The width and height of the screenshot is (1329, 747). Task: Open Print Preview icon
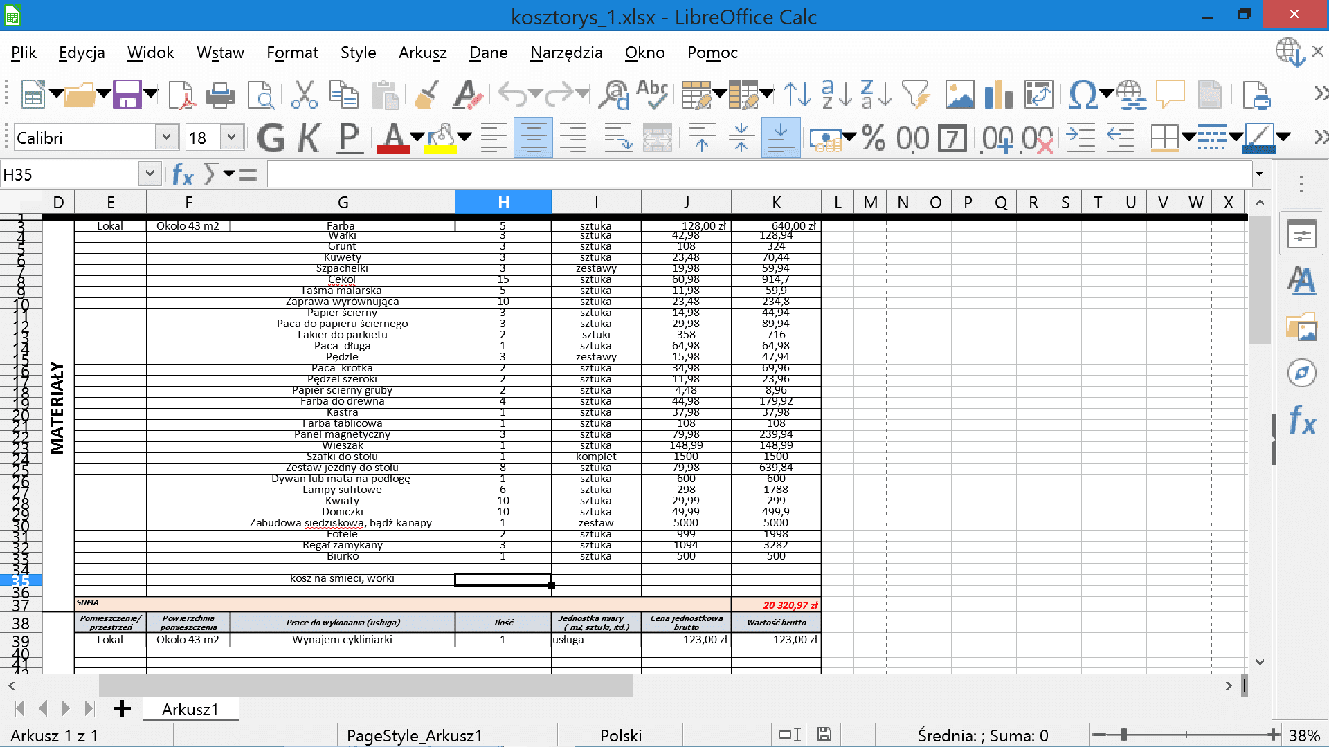tap(261, 94)
